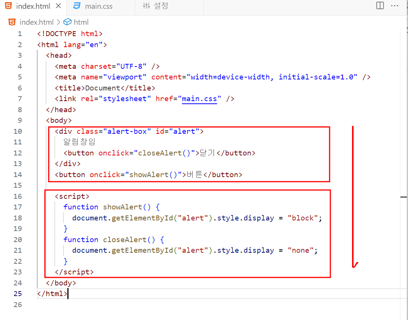Click "width=device-width, initial-scale=1.0" content value
Viewport: 408px width, 320px height.
272,77
